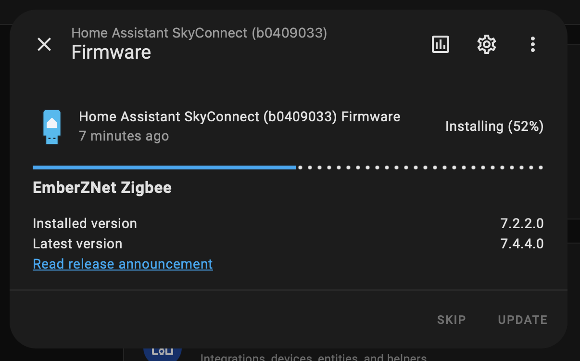The image size is (580, 361).
Task: Click the dotted remaining progress track
Action: 420,168
